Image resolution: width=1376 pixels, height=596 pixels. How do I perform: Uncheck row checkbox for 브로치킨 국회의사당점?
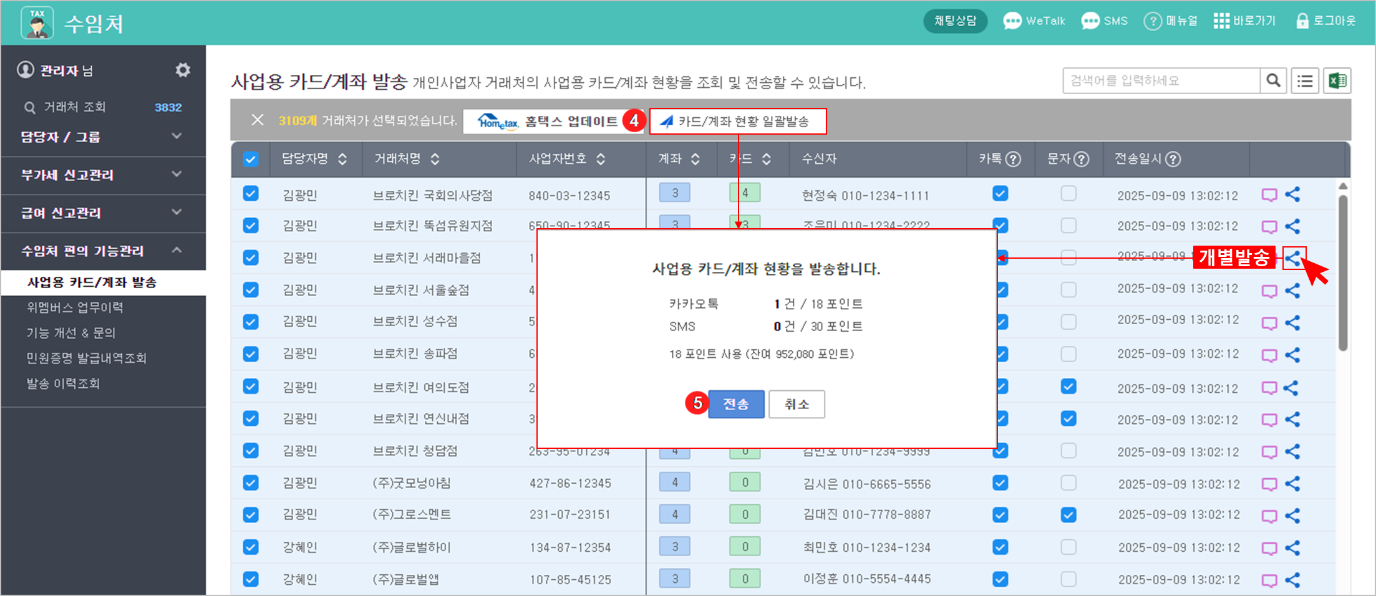pos(251,194)
